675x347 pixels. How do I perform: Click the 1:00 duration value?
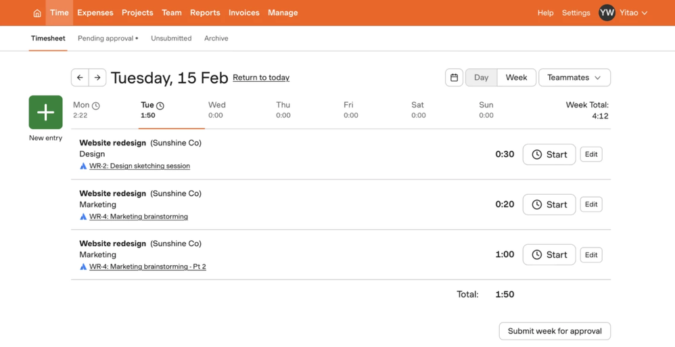(505, 254)
